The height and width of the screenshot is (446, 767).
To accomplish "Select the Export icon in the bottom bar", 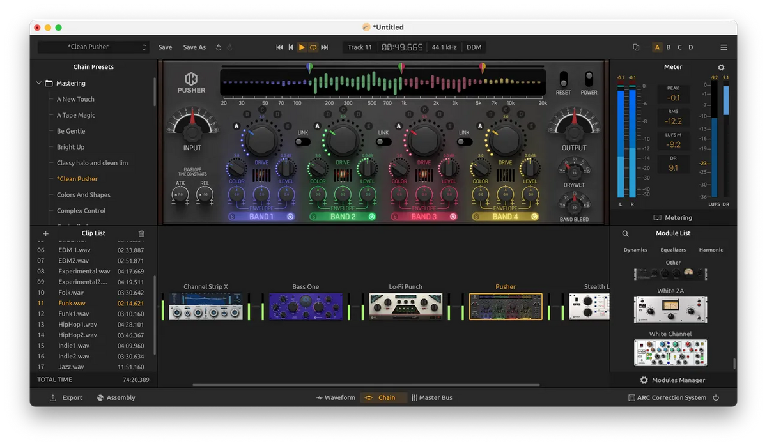I will tap(53, 397).
